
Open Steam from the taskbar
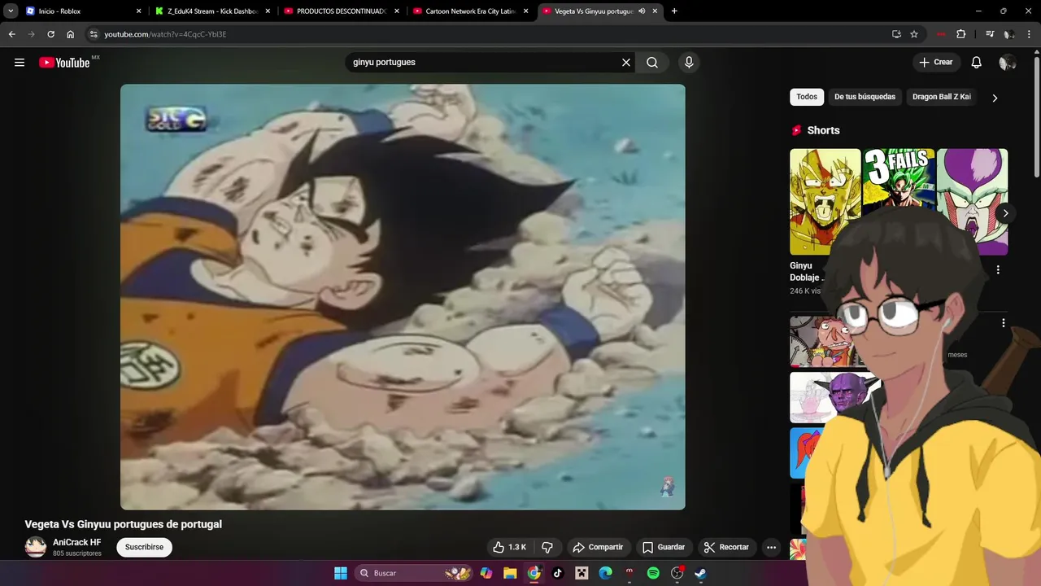(x=700, y=573)
